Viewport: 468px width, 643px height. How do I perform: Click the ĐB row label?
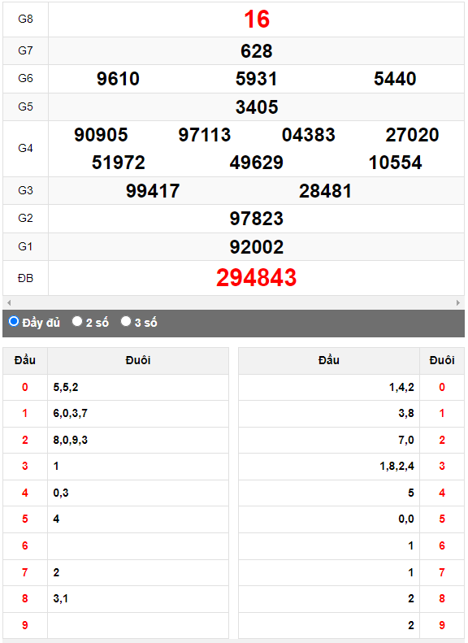click(25, 279)
